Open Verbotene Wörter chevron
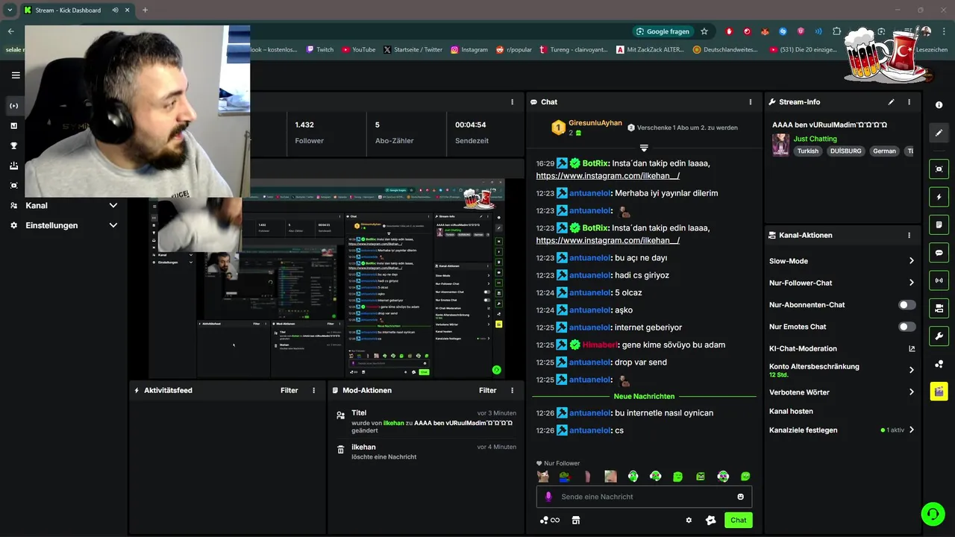The width and height of the screenshot is (955, 537). pos(911,392)
